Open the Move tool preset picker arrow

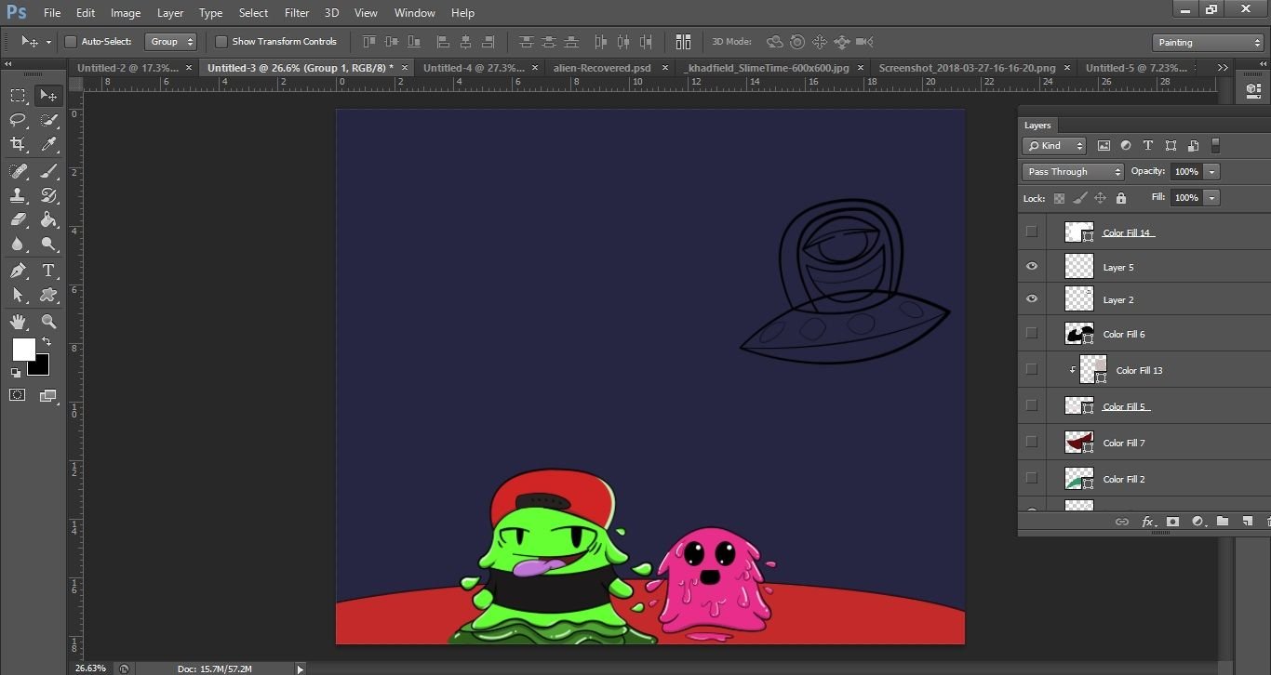(49, 43)
